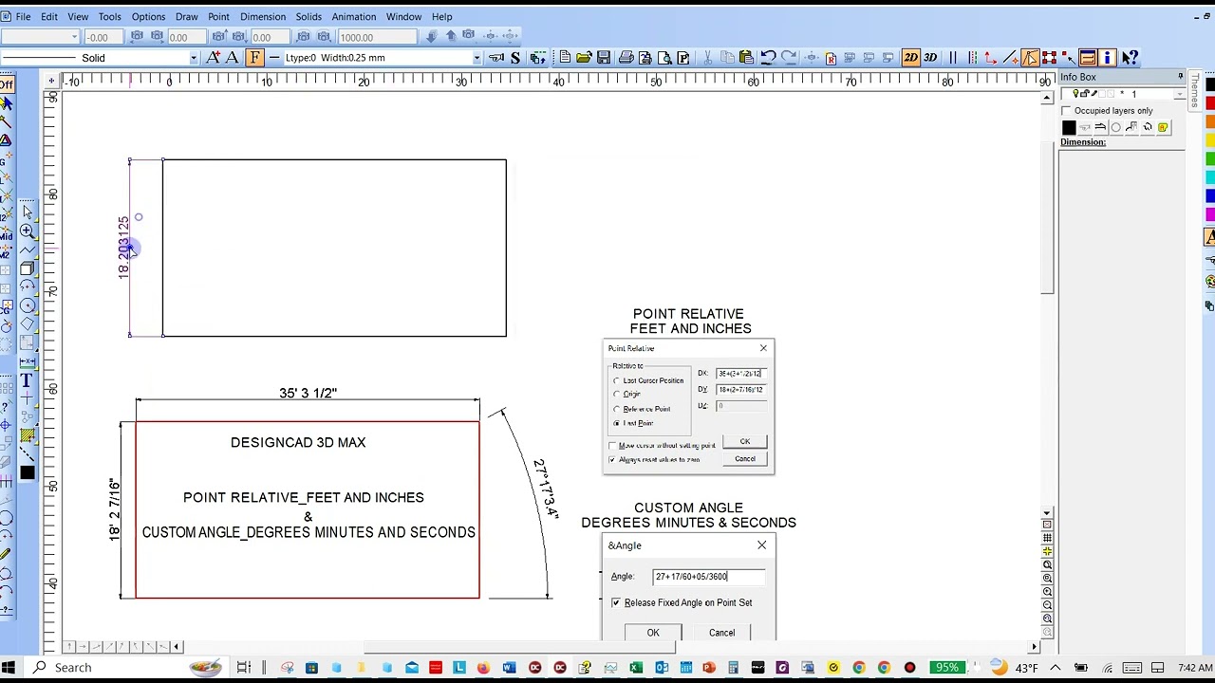The height and width of the screenshot is (683, 1215).
Task: Select the Zoom magnifier tool in toolbox
Action: click(27, 231)
